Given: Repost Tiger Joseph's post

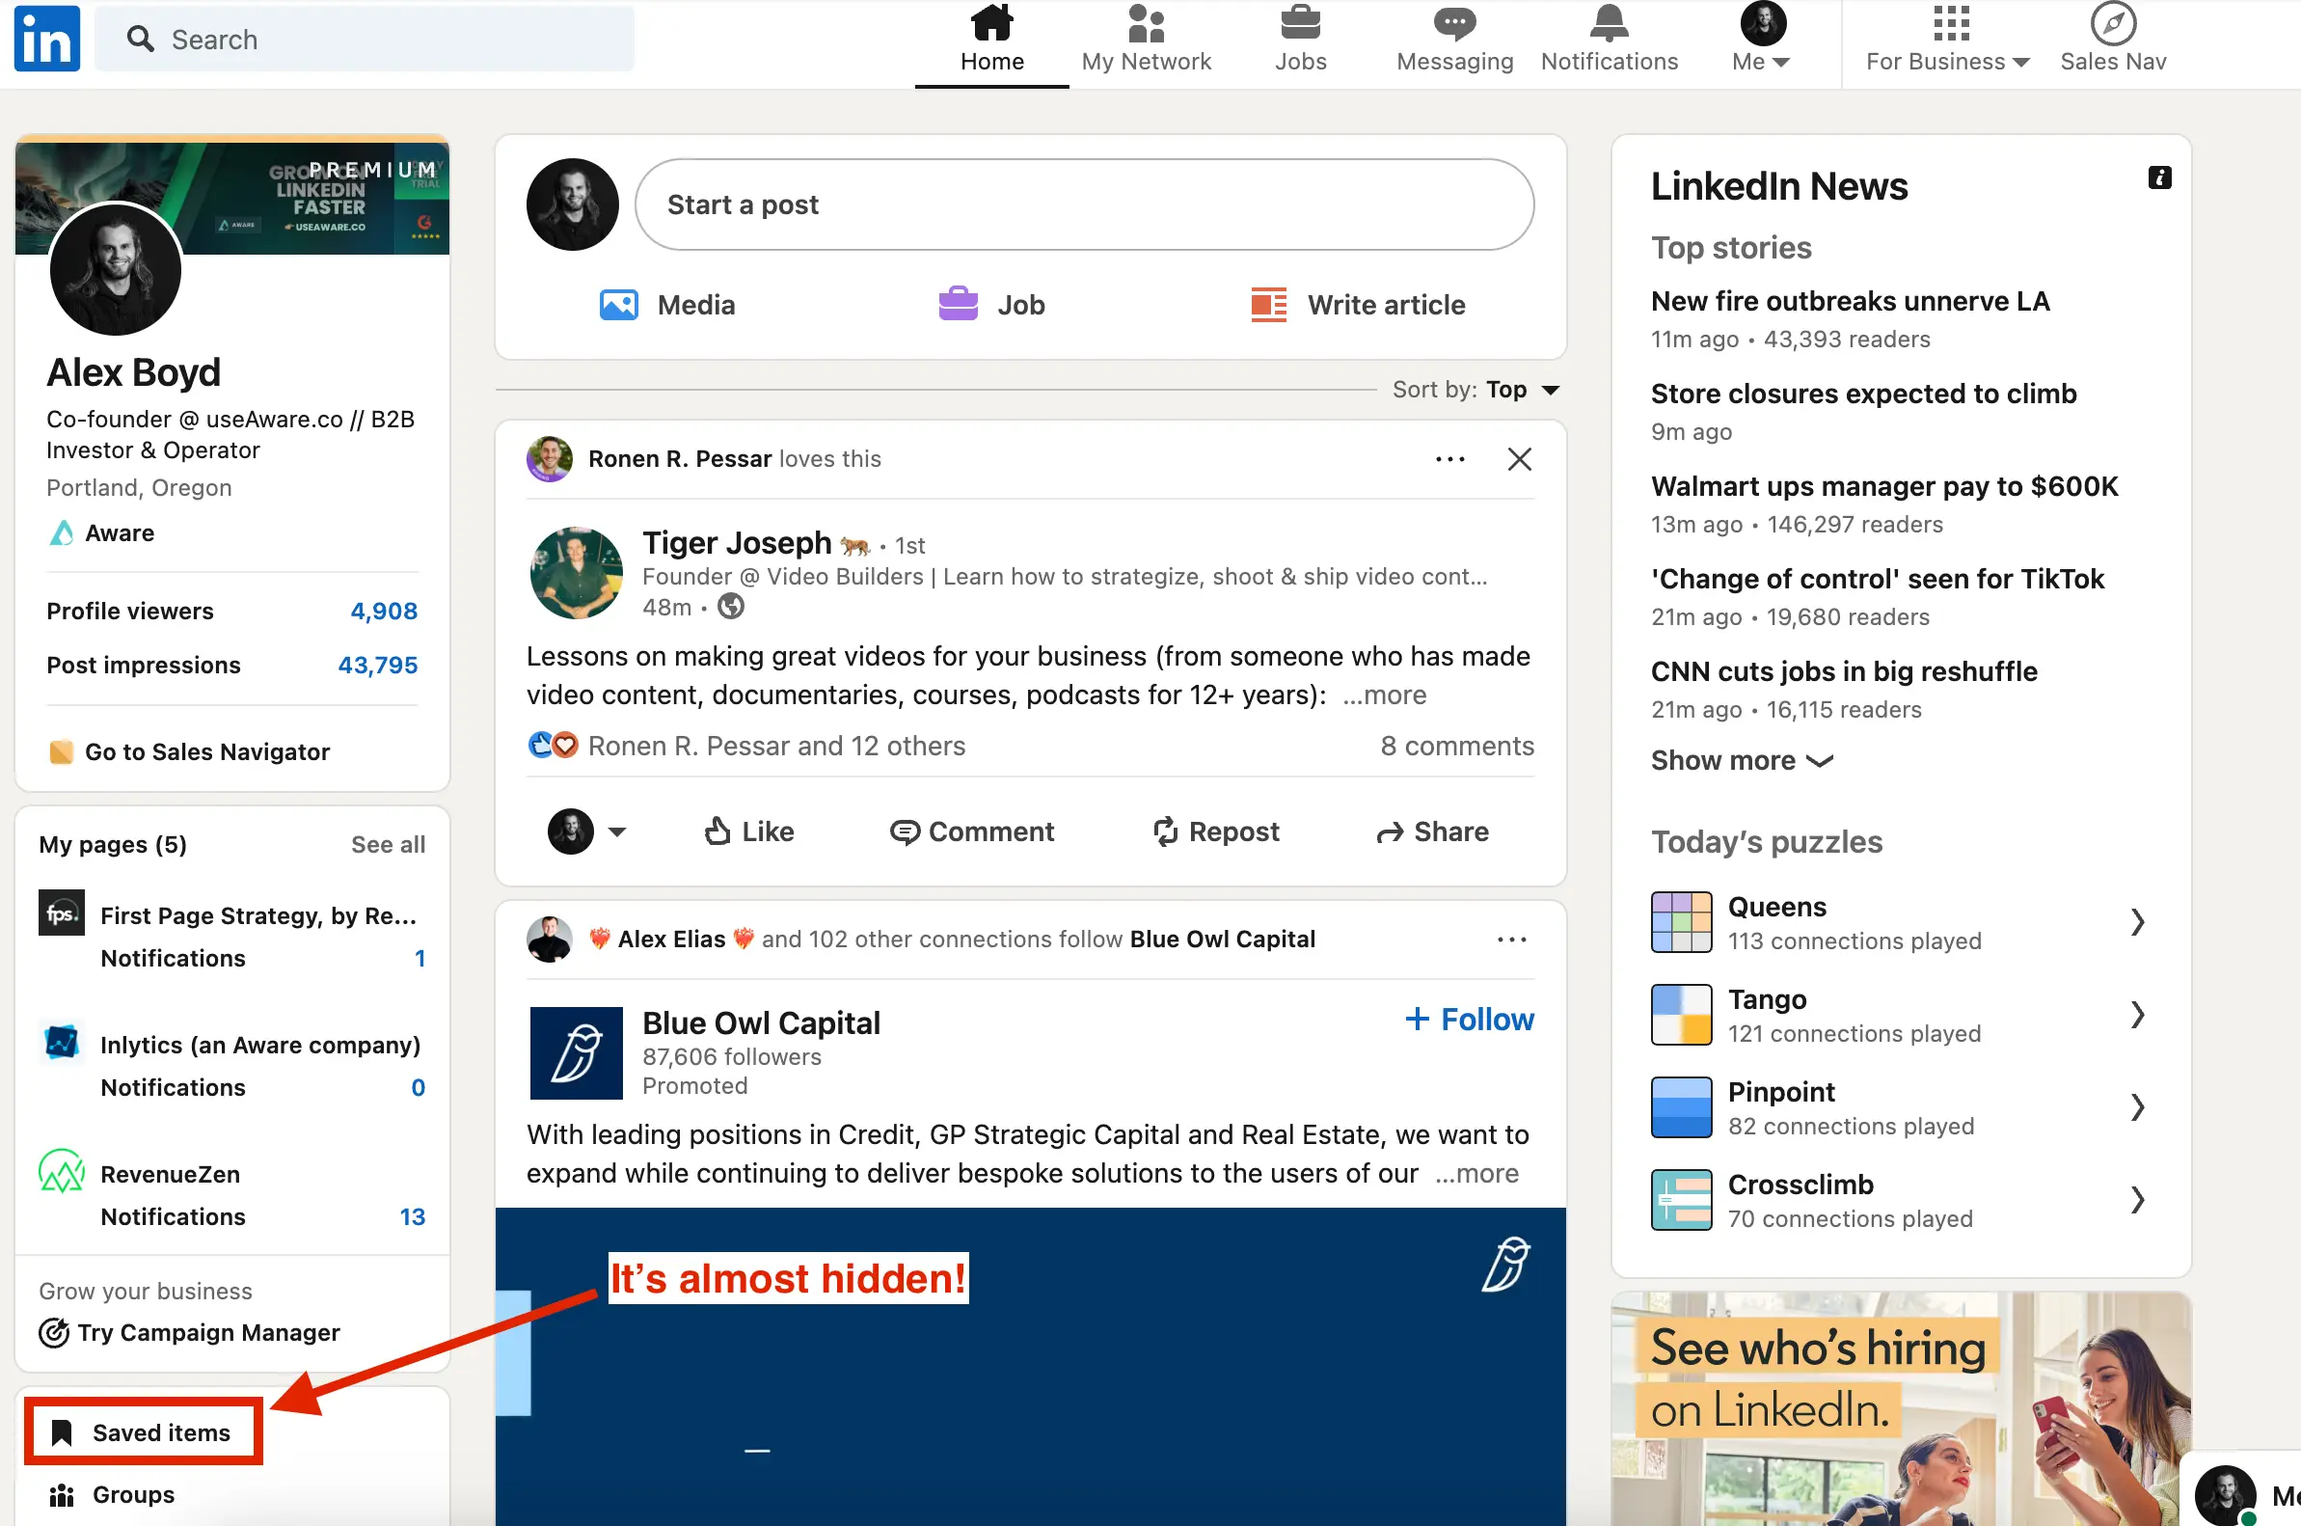Looking at the screenshot, I should [x=1216, y=831].
